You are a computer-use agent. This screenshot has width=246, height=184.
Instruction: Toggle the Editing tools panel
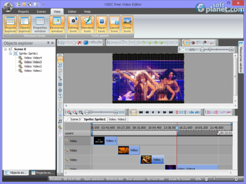pos(73,25)
